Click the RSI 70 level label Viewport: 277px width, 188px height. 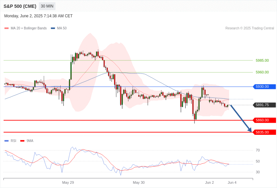(x=258, y=150)
